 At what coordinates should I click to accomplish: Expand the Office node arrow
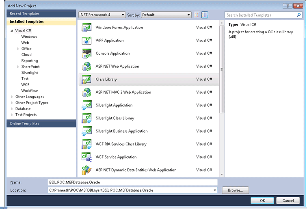(18, 49)
